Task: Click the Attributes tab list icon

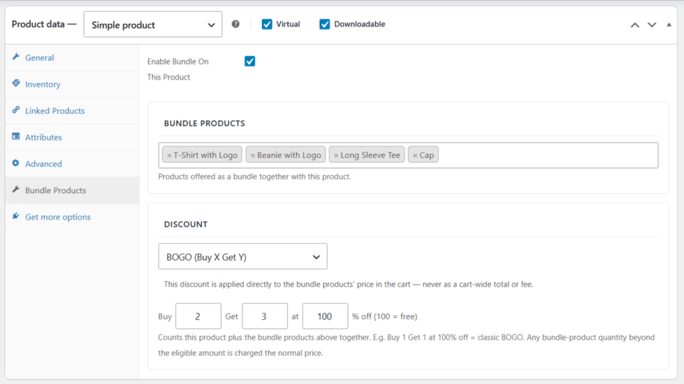Action: [x=15, y=136]
